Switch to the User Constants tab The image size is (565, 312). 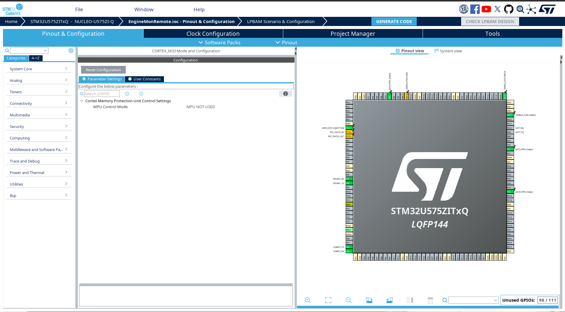point(144,79)
